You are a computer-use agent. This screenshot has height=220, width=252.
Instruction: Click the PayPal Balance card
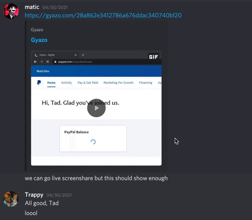point(93,138)
